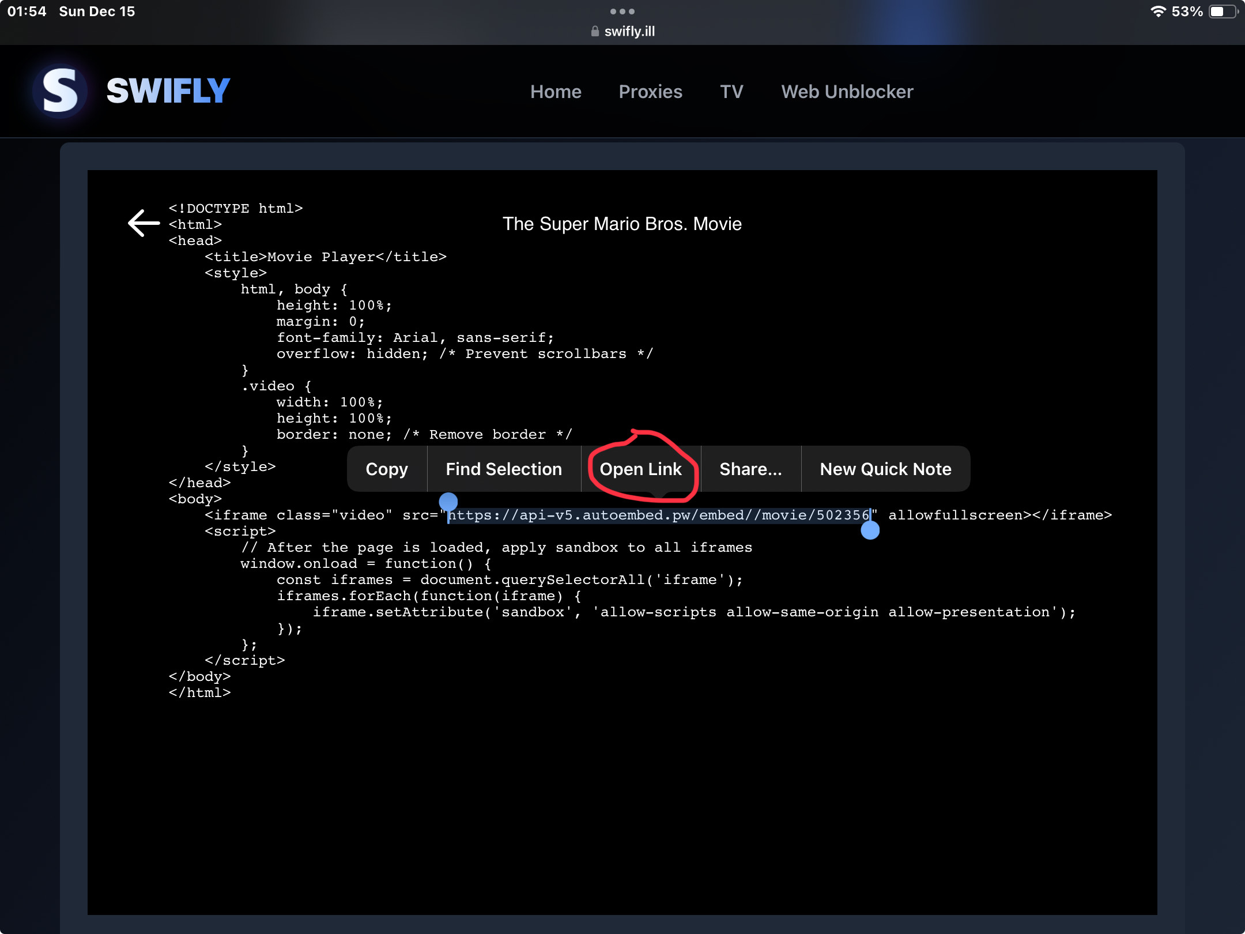Click the SWIFLY wordmark
The height and width of the screenshot is (934, 1245).
pyautogui.click(x=168, y=91)
